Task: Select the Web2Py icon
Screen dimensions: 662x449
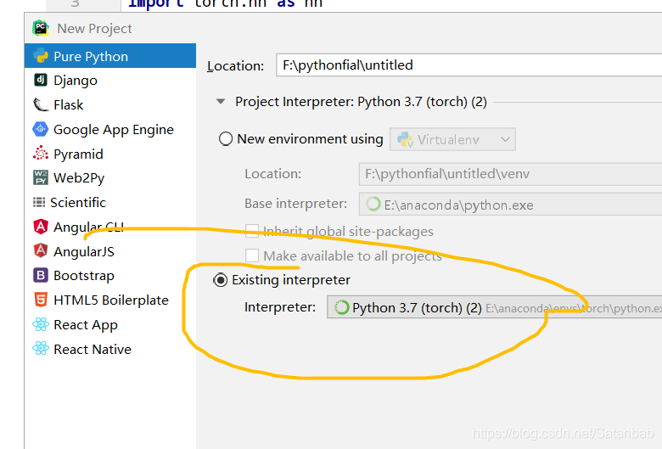Action: pos(41,178)
